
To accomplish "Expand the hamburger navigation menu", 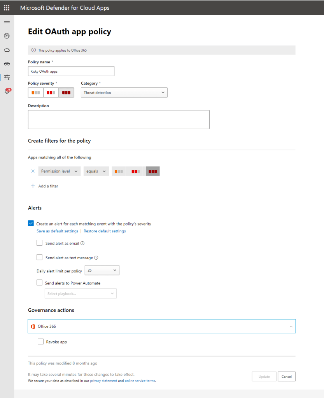I will [7, 21].
